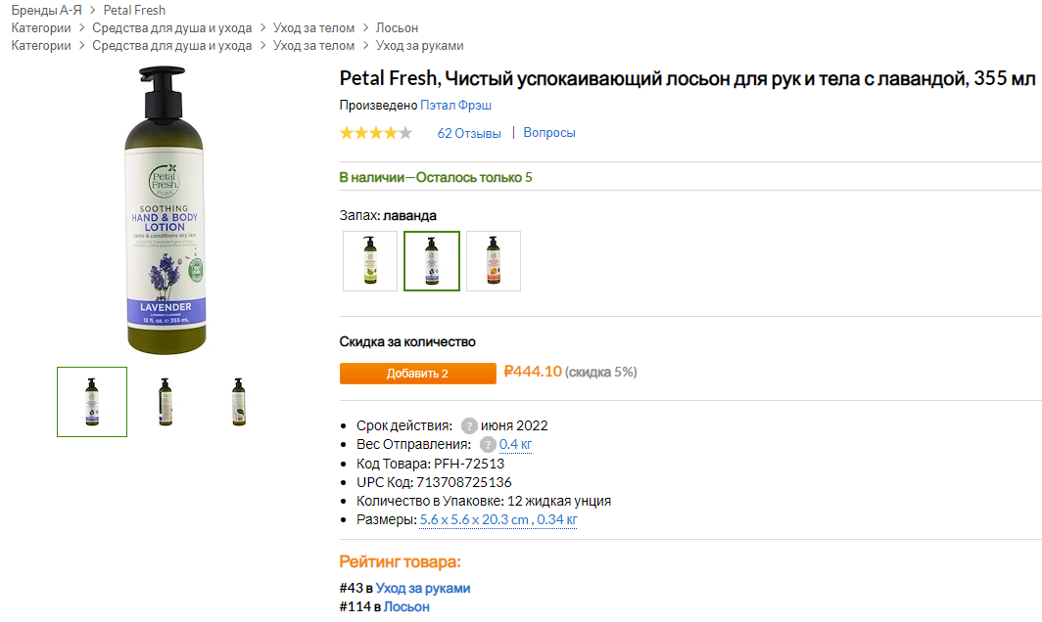Show first product thumbnail image
The image size is (1042, 622).
pyautogui.click(x=92, y=401)
